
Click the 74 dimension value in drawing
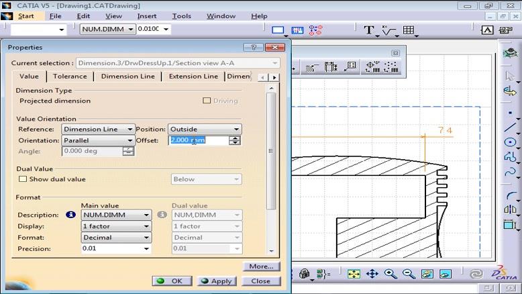[445, 130]
